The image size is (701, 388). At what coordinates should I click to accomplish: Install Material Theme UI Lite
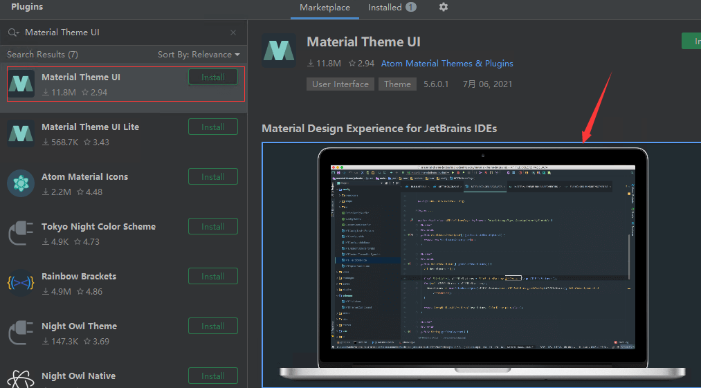(213, 127)
